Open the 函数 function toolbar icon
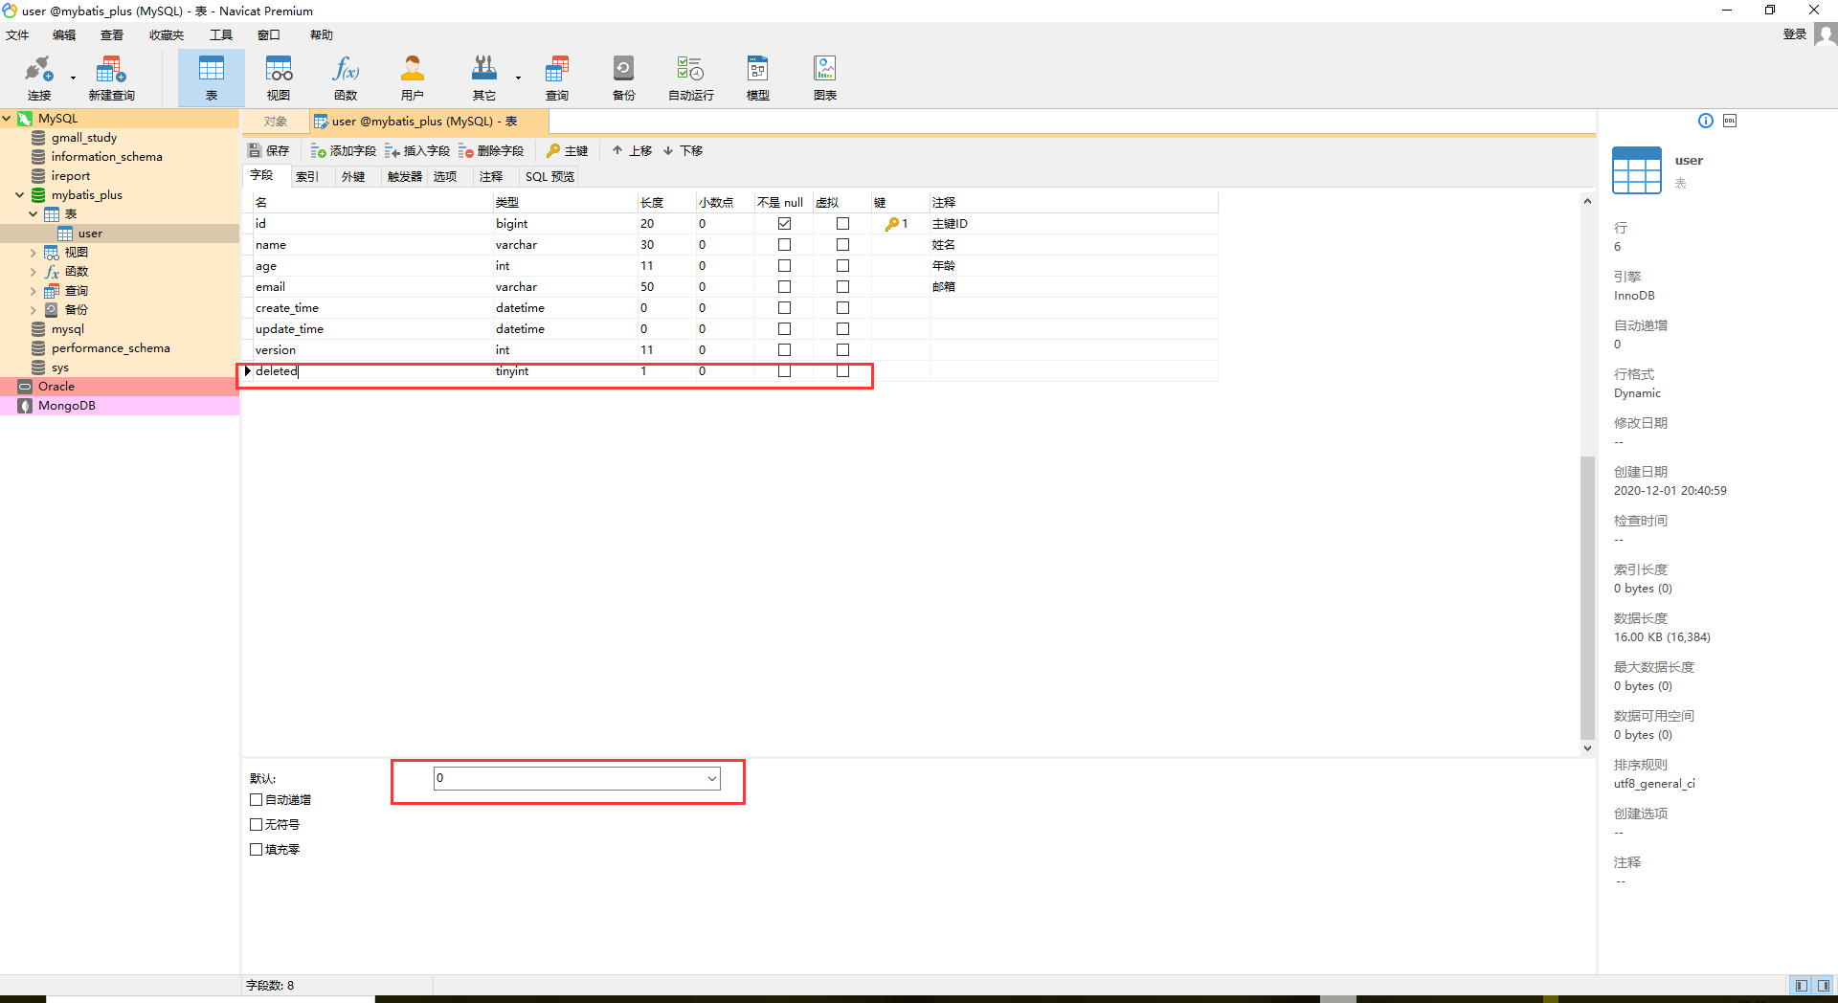The image size is (1838, 1003). click(x=346, y=78)
